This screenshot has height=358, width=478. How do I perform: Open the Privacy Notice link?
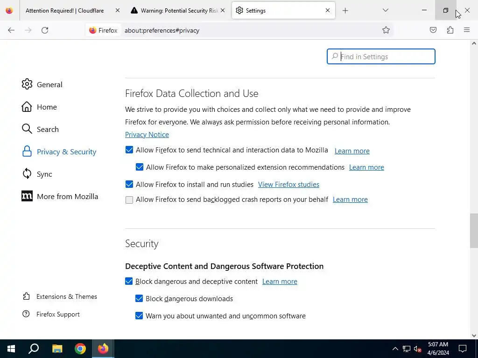coord(147,135)
